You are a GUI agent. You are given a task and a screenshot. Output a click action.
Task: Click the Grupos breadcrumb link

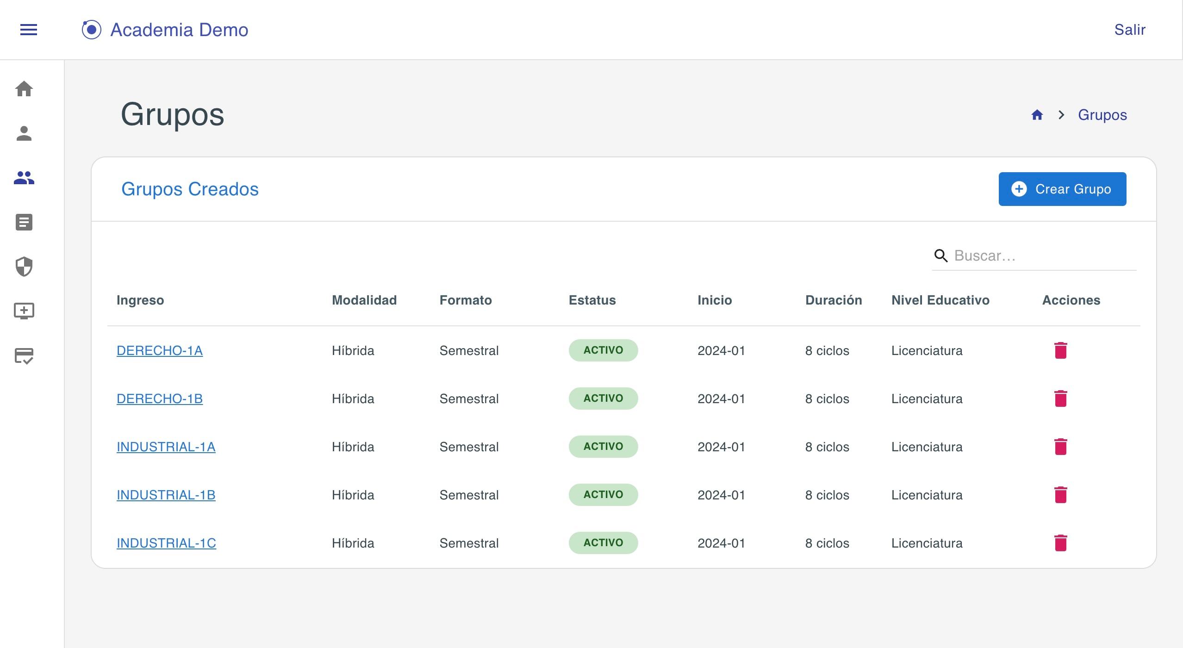(1102, 115)
